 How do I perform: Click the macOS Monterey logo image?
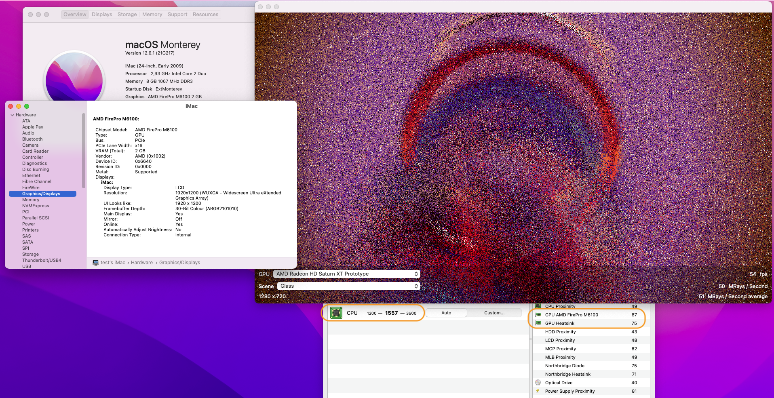click(74, 77)
